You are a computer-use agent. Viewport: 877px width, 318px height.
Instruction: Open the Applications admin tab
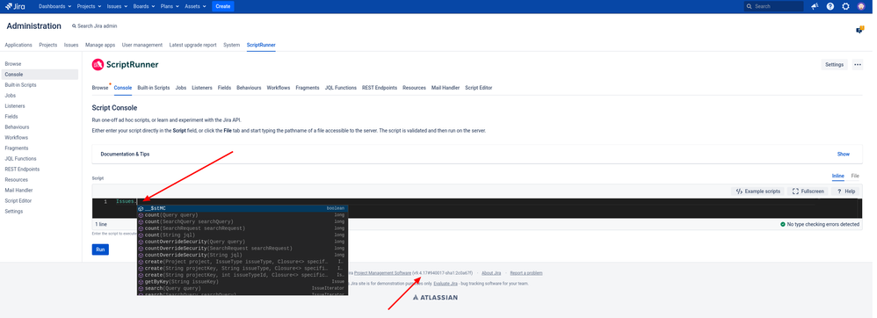(18, 45)
